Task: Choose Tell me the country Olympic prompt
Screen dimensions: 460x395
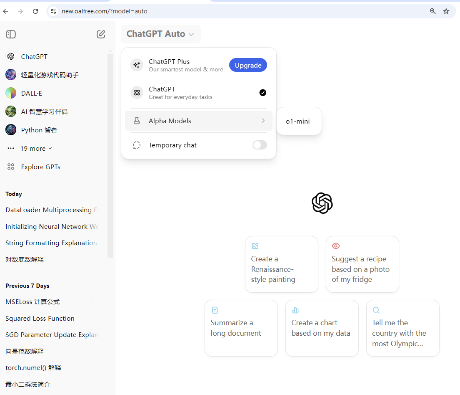Action: 403,328
